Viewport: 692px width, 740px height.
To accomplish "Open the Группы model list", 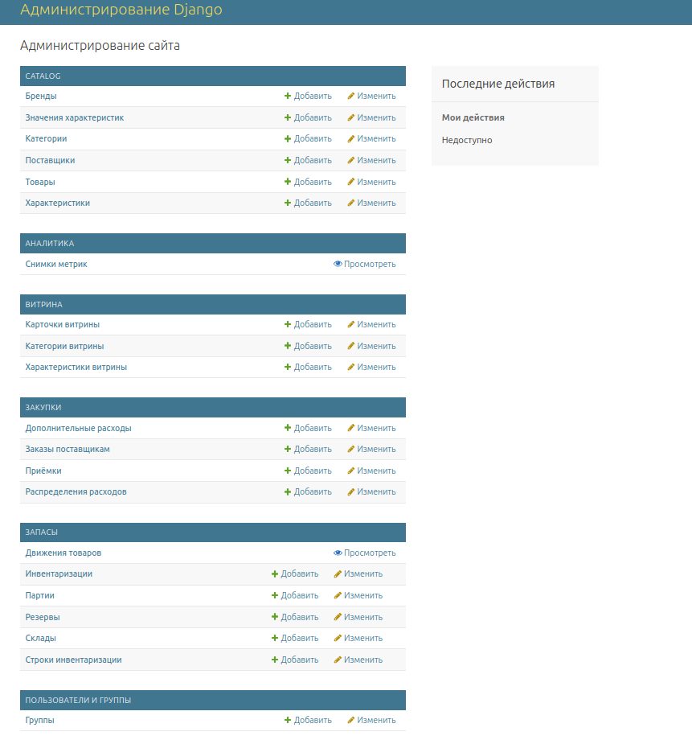I will (39, 720).
